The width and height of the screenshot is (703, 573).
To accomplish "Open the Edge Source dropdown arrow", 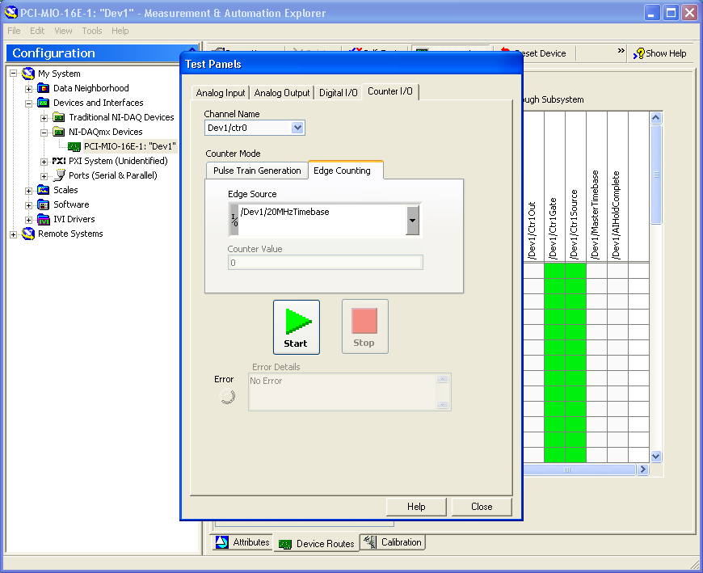I will pos(412,220).
